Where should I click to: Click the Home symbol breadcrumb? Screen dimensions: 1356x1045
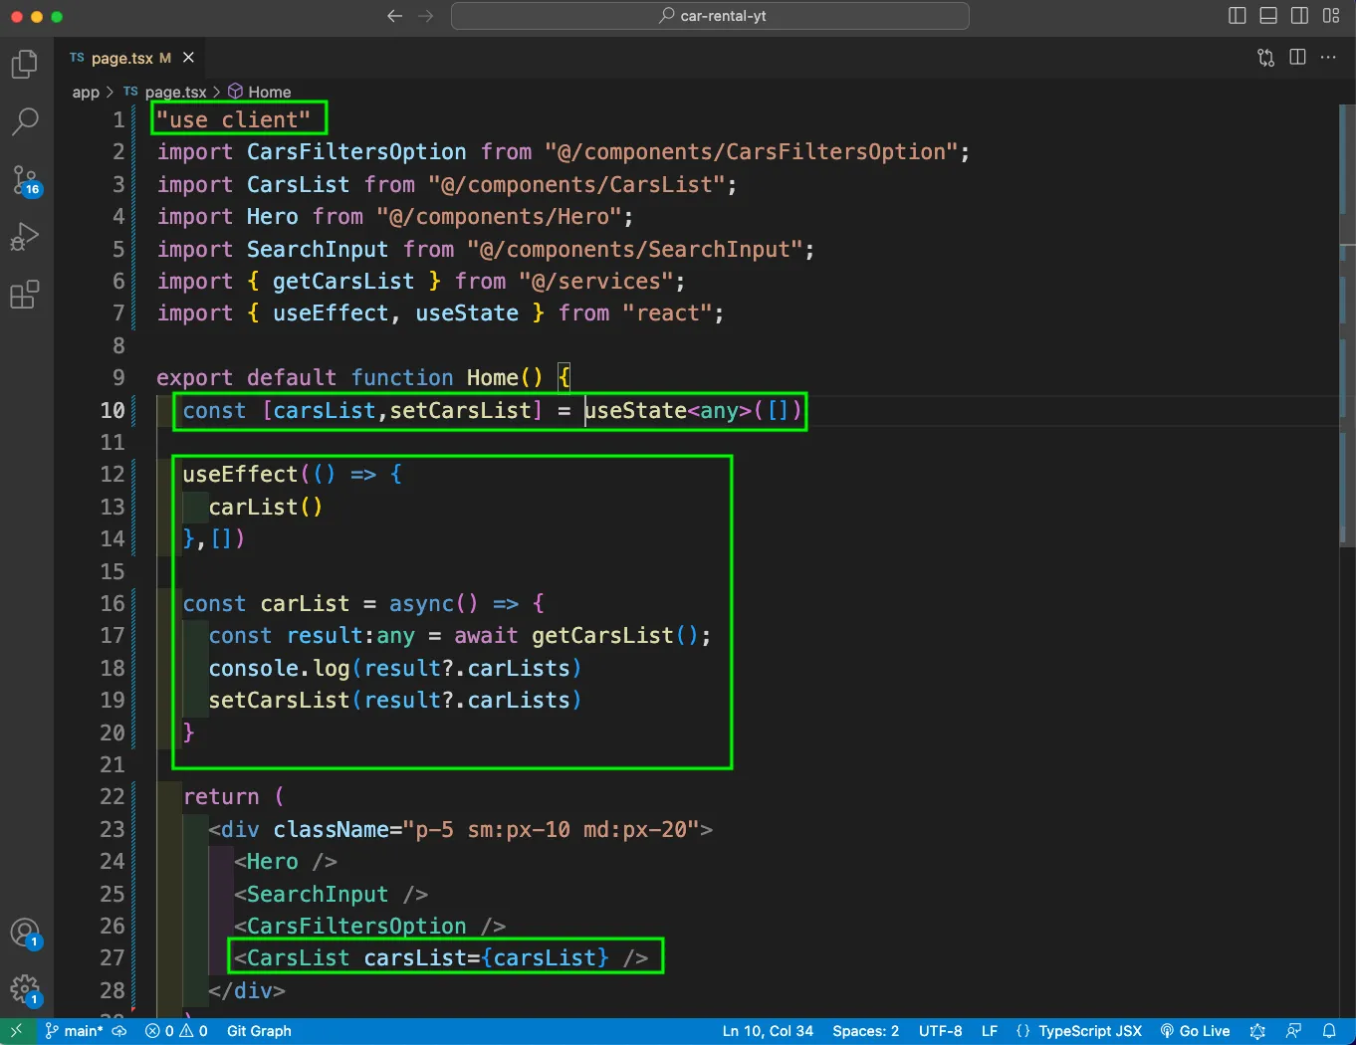(260, 92)
